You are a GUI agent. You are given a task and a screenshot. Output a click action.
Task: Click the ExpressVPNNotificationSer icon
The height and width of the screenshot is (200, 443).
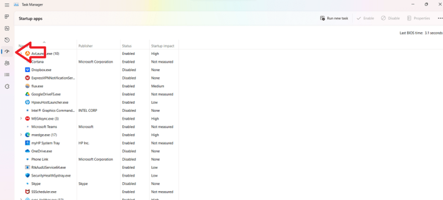click(27, 78)
